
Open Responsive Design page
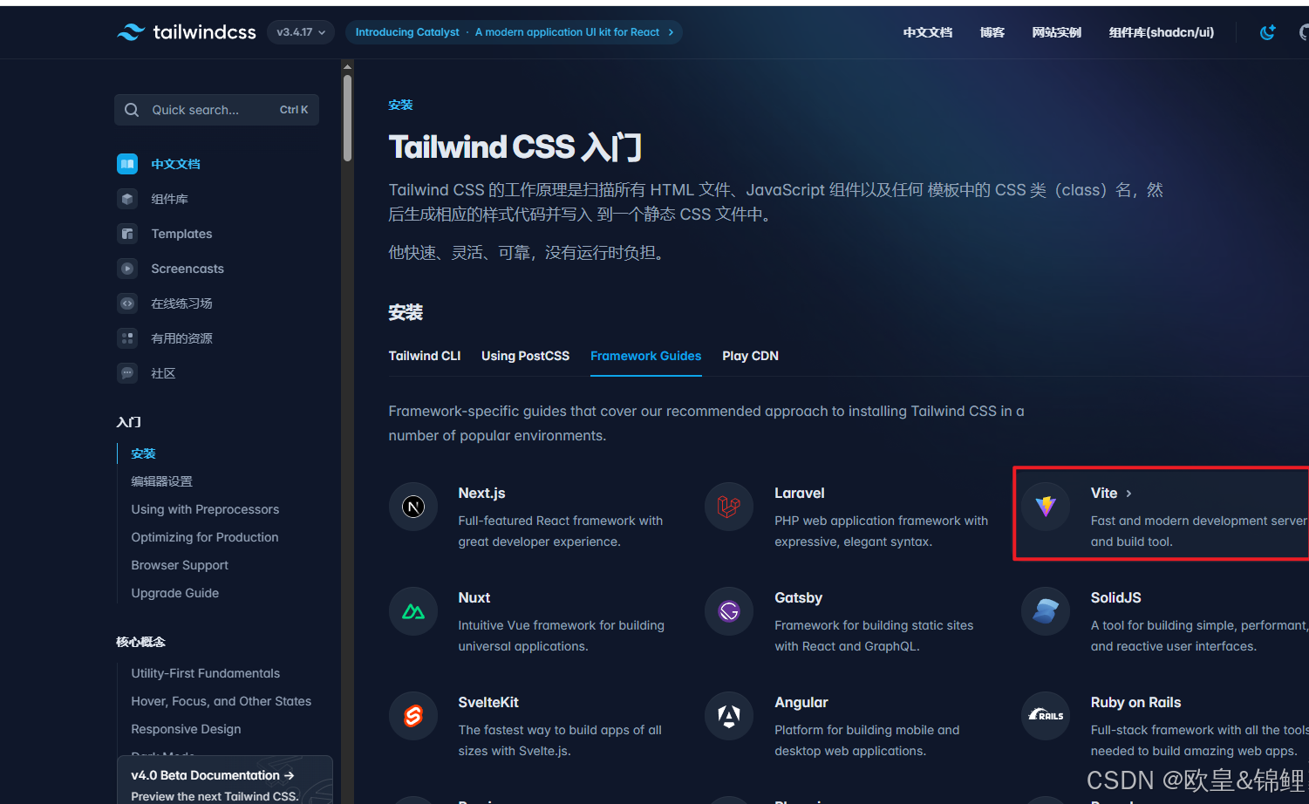coord(186,729)
